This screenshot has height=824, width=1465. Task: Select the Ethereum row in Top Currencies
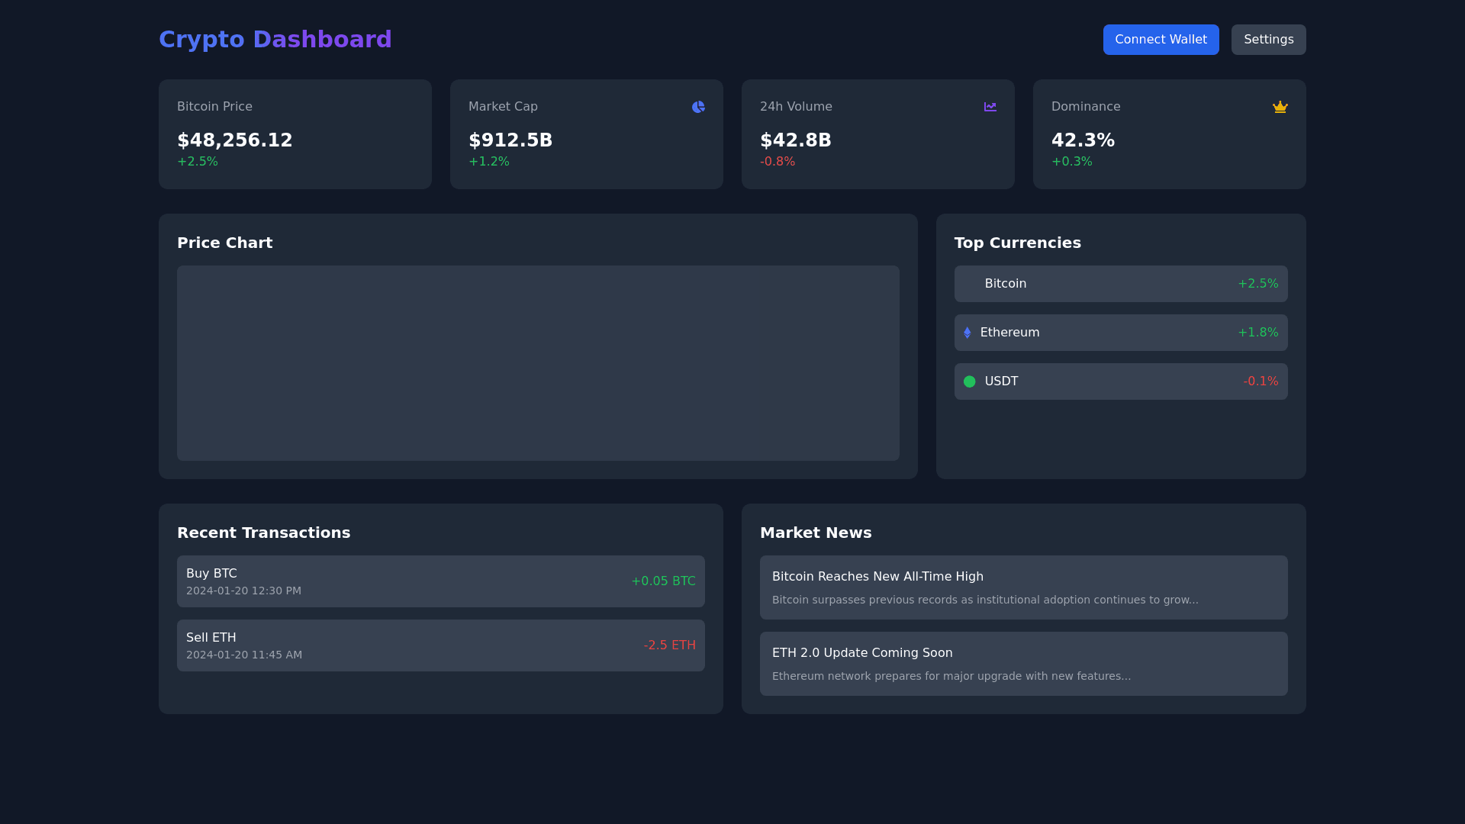coord(1120,332)
